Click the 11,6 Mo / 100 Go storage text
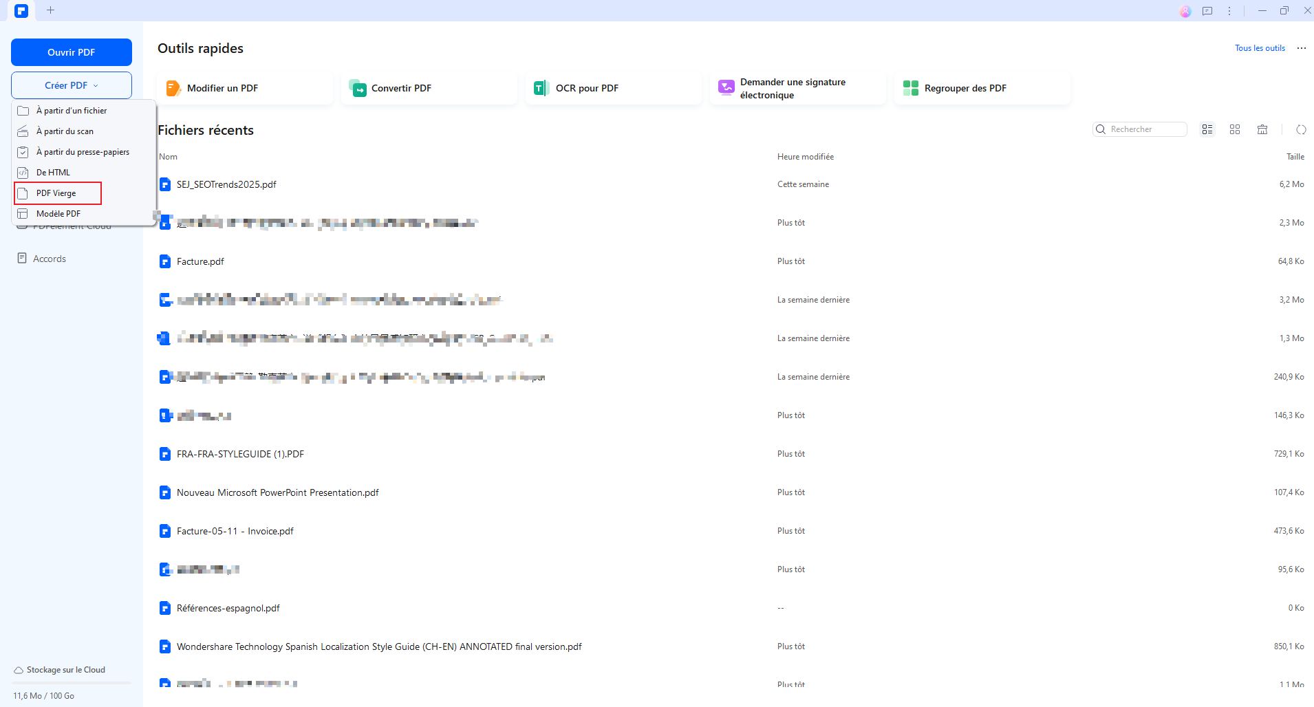This screenshot has height=707, width=1314. point(43,696)
